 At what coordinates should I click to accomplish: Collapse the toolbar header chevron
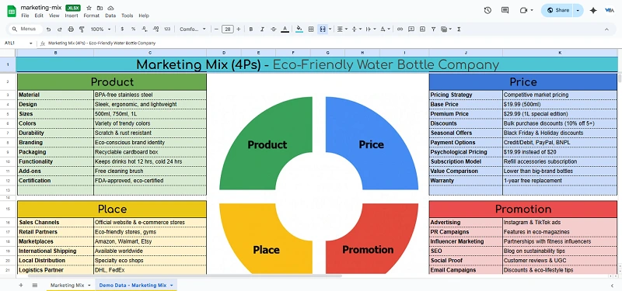click(x=606, y=29)
